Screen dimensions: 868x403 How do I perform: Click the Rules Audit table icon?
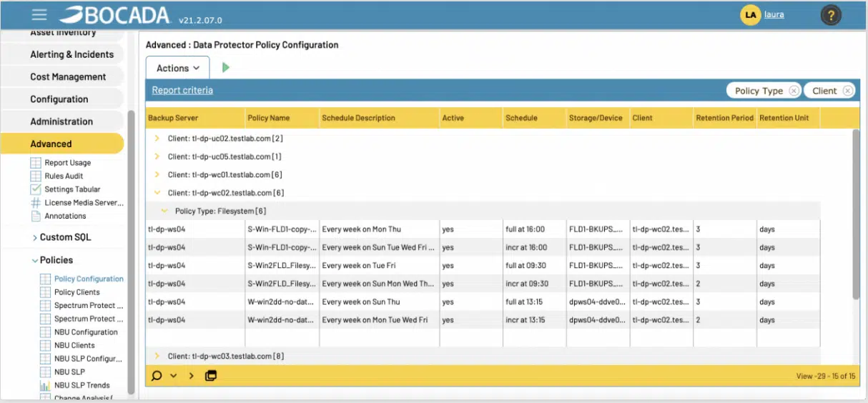(x=36, y=176)
